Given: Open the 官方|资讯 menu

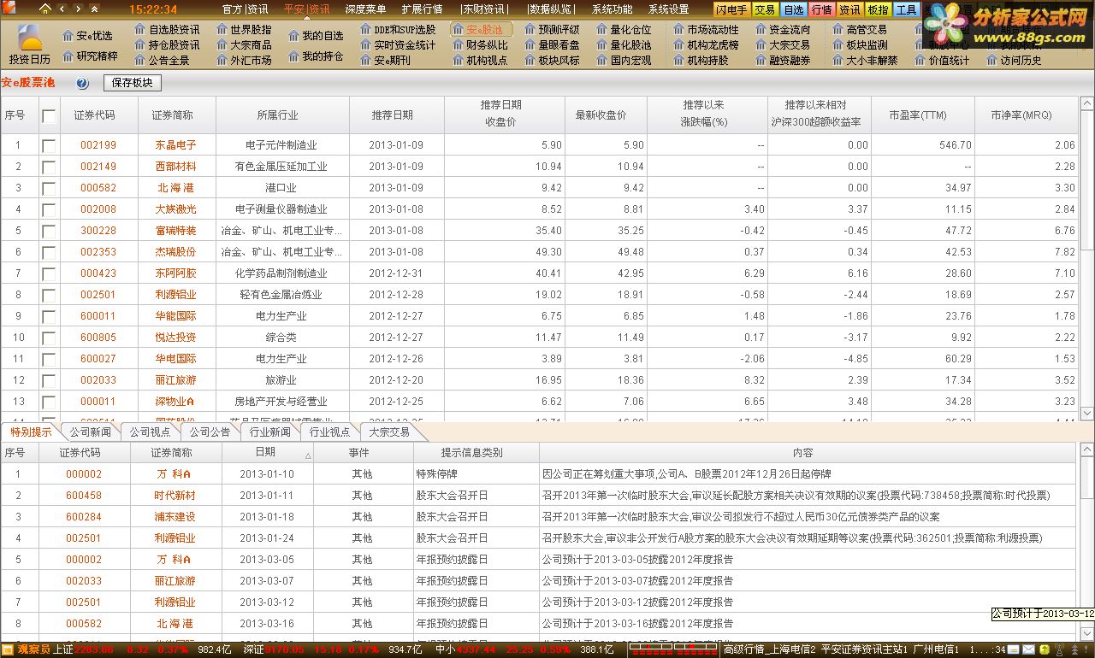Looking at the screenshot, I should 245,9.
